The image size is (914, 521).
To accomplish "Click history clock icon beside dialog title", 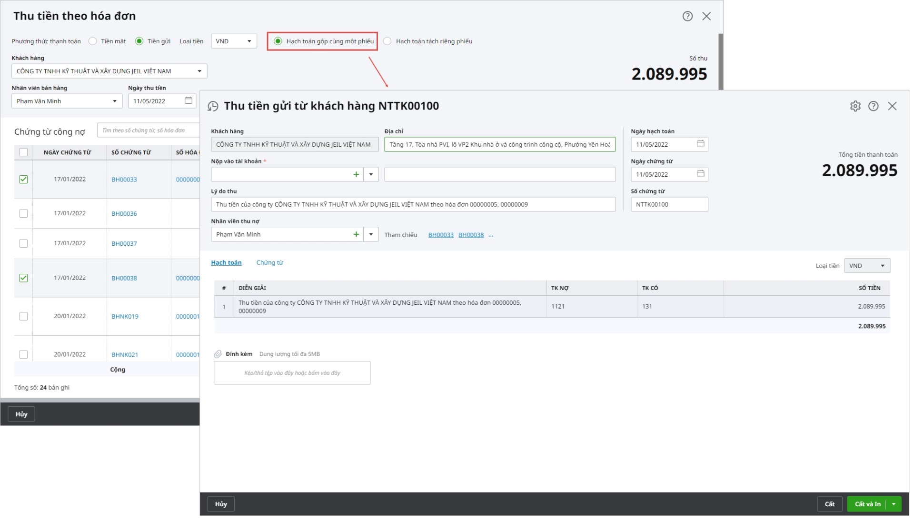I will point(213,106).
